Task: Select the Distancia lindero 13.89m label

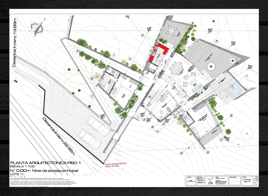Action: point(14,44)
